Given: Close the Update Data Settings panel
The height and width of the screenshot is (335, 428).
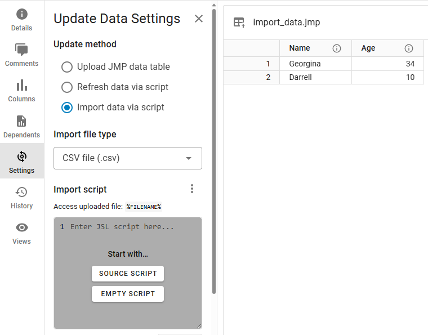Looking at the screenshot, I should (x=199, y=19).
